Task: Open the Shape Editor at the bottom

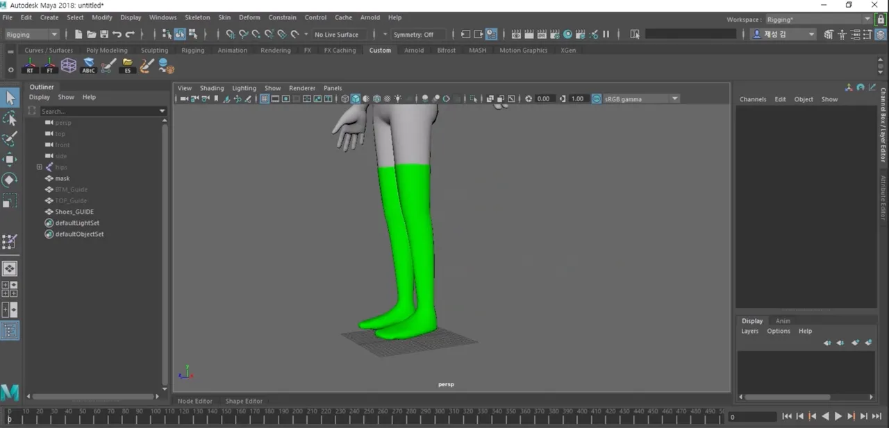Action: point(244,401)
